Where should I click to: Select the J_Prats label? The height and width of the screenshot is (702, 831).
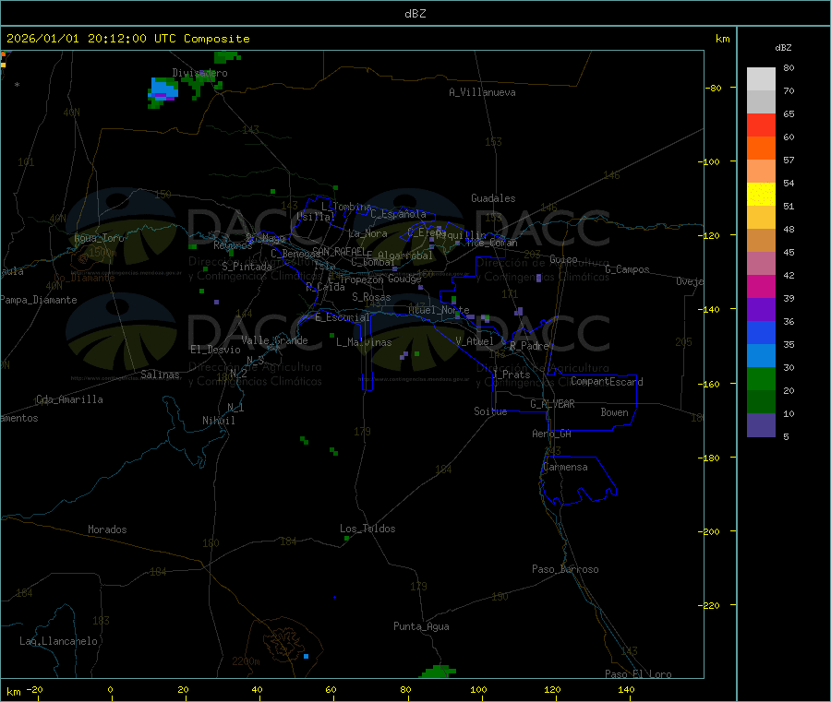[x=512, y=375]
